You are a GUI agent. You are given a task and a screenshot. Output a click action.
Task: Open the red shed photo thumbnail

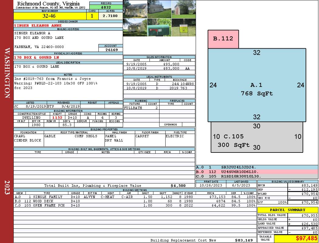pos(184,9)
